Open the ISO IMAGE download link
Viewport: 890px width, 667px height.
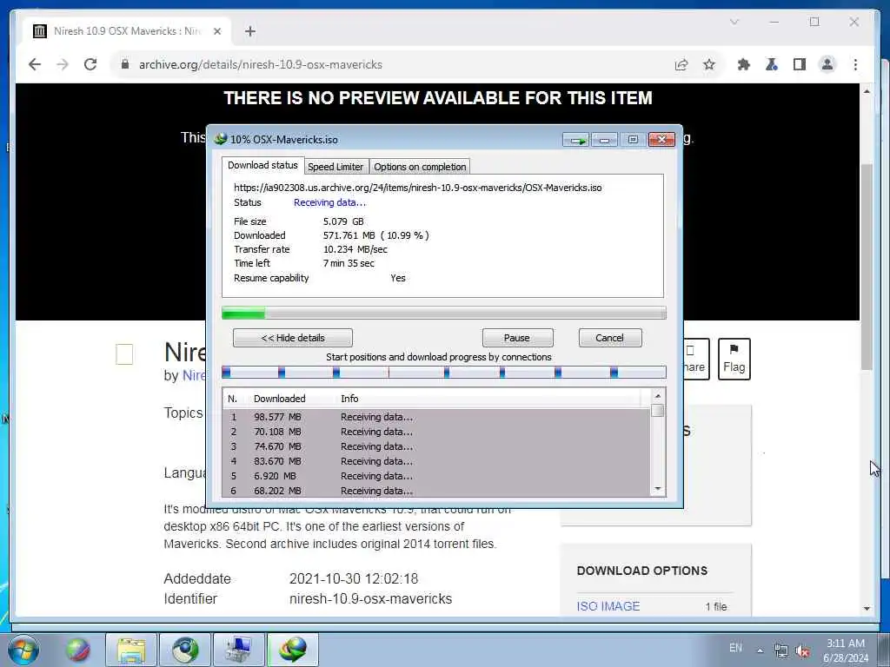tap(608, 606)
